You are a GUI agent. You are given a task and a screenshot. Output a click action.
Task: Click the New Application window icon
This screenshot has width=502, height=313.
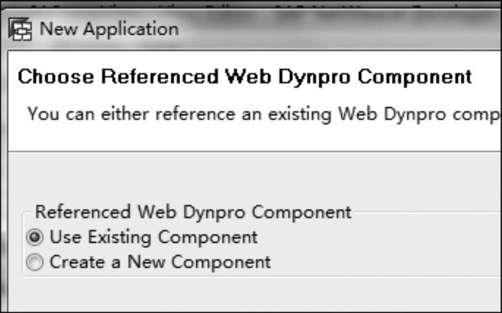click(20, 29)
